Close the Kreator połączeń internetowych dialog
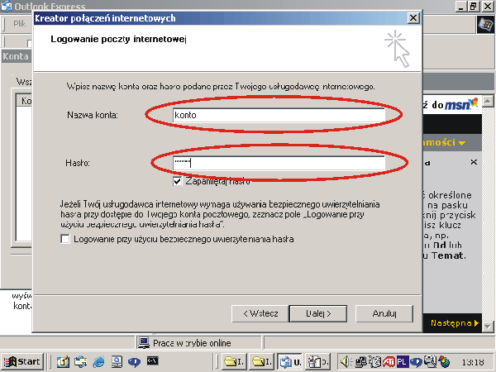 tap(413, 17)
